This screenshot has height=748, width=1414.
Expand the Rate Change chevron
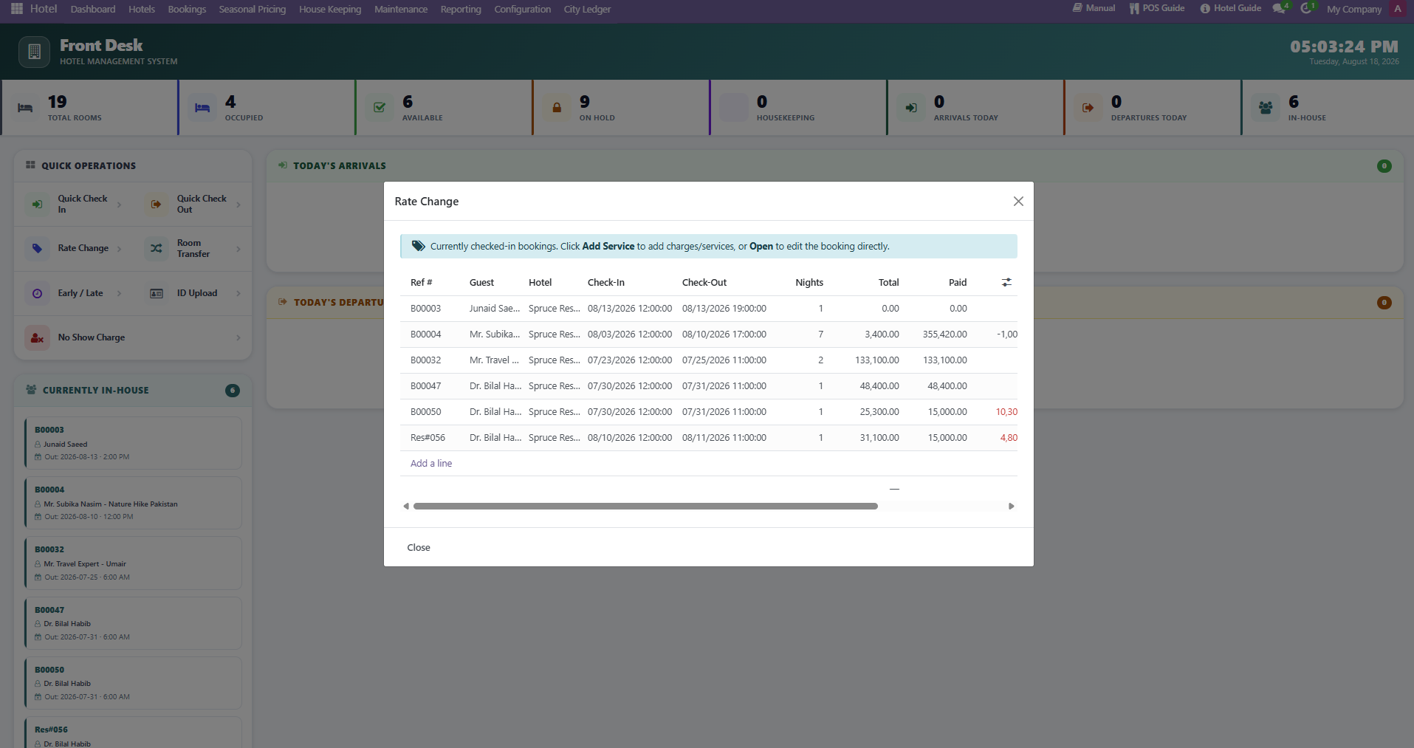tap(119, 249)
